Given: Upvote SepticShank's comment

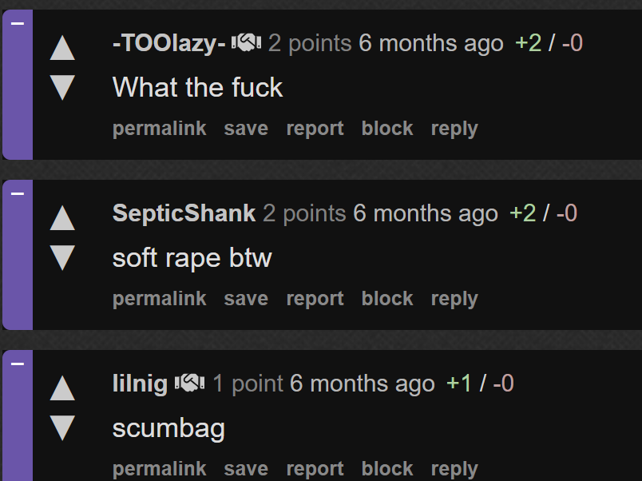Looking at the screenshot, I should coord(62,218).
